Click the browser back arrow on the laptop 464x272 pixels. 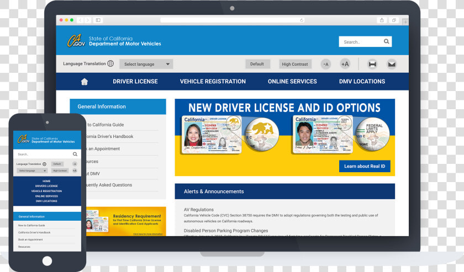[80, 20]
